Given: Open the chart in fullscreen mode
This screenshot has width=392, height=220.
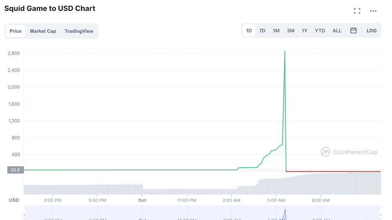Looking at the screenshot, I should point(357,11).
